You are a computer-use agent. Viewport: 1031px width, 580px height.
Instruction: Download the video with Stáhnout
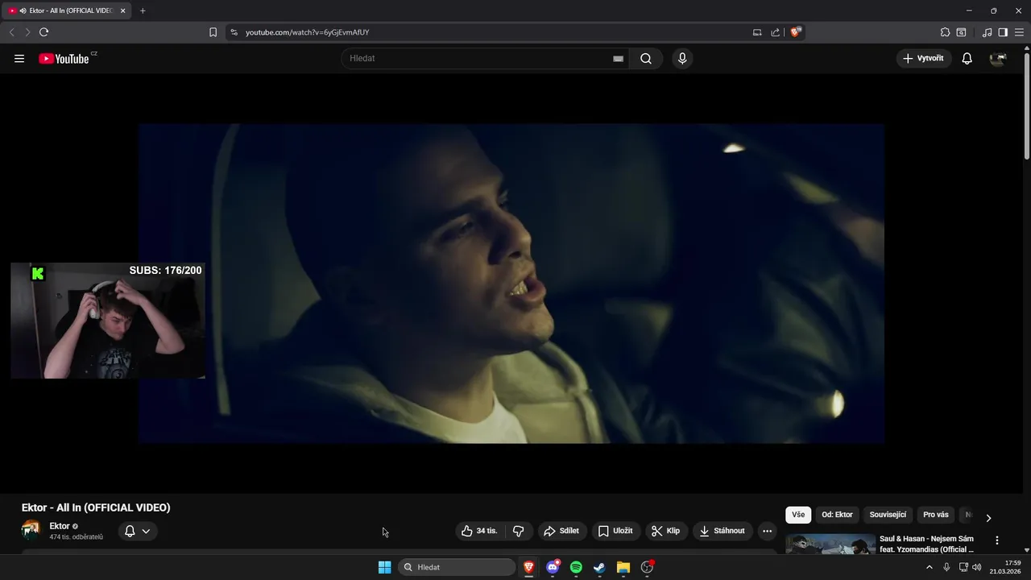pyautogui.click(x=723, y=531)
